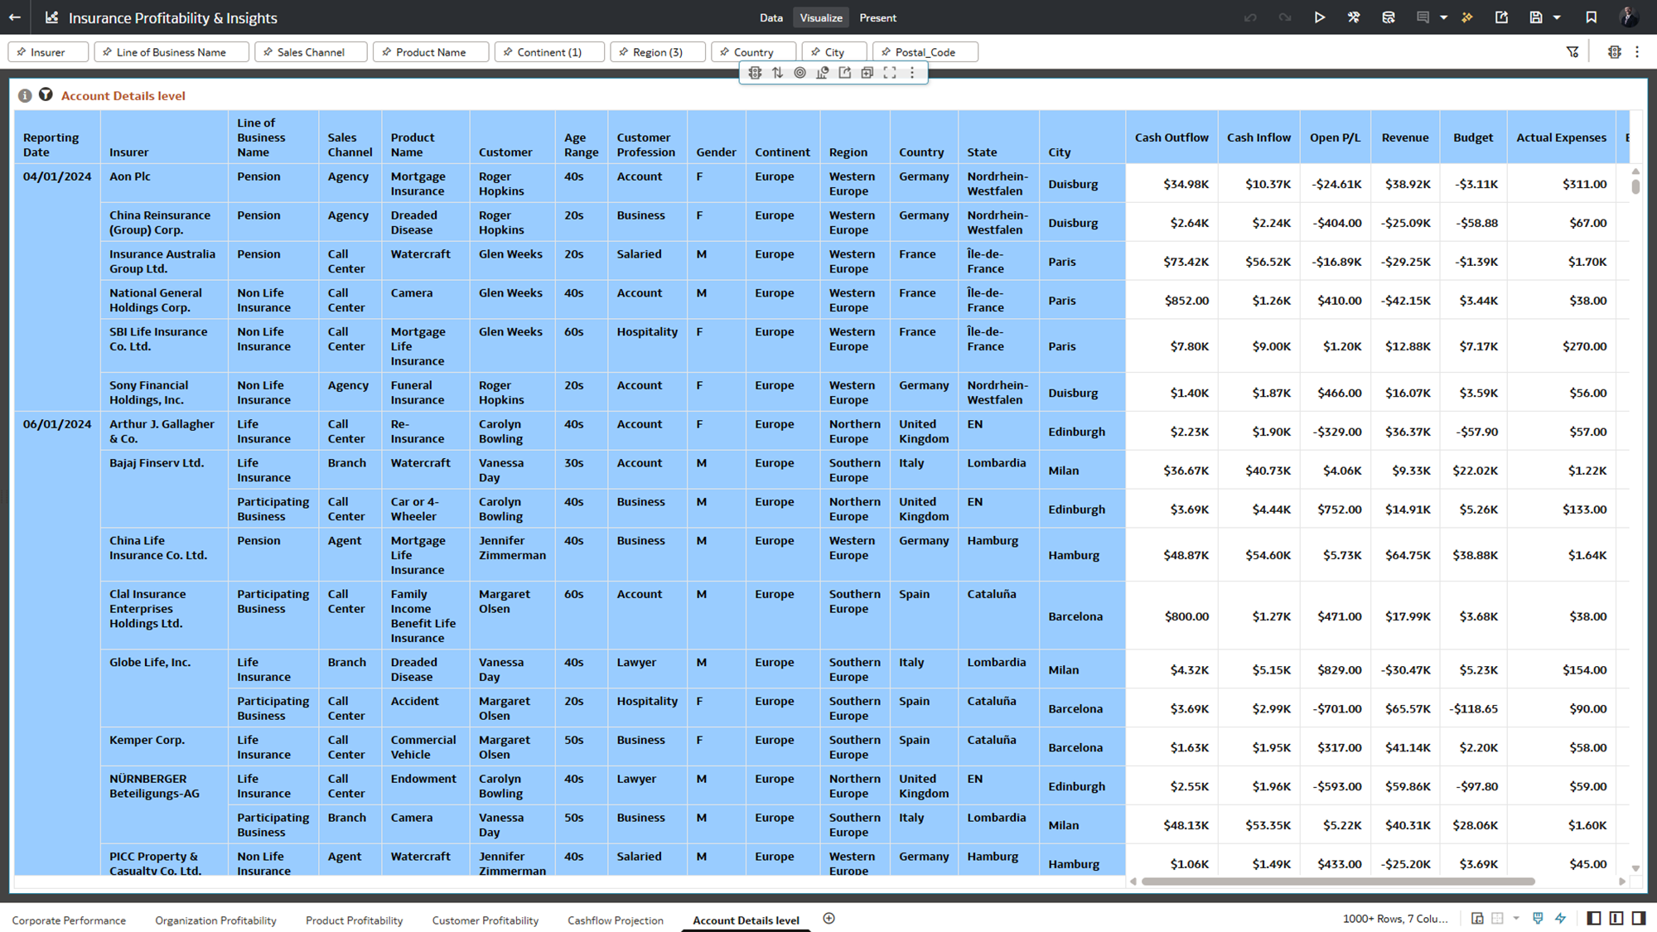Screen dimensions: 1657x932
Task: Add a new canvas with plus icon
Action: [828, 918]
